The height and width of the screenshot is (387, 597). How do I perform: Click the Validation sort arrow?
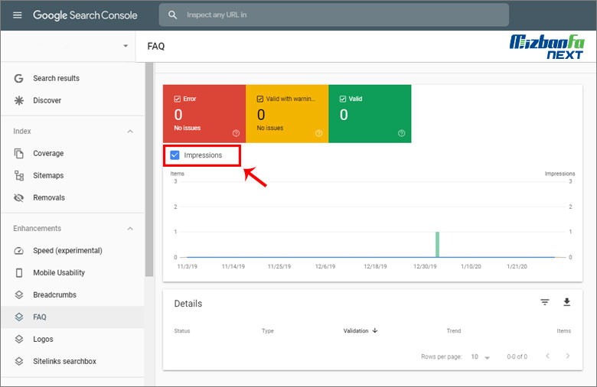[x=375, y=330]
